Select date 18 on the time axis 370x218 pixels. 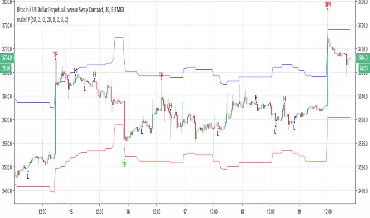click(242, 207)
